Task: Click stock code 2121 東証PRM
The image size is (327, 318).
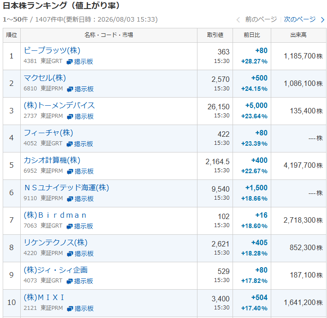Action: [43, 308]
